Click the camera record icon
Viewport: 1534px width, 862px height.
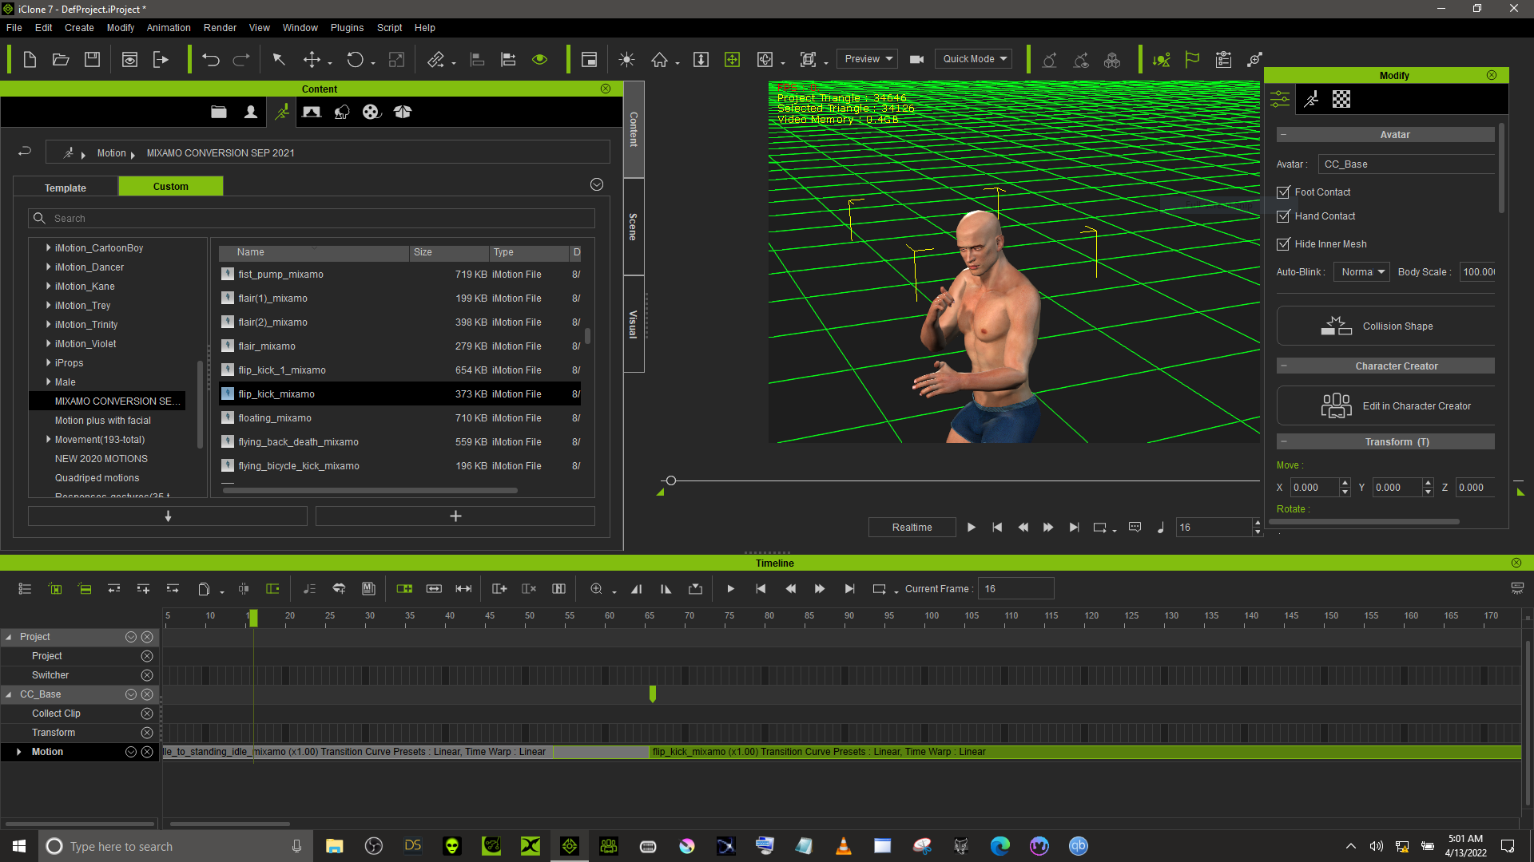click(x=916, y=60)
